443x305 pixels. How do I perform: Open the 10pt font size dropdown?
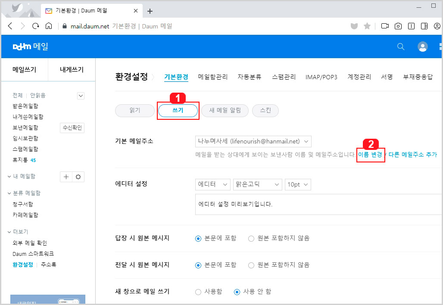298,184
